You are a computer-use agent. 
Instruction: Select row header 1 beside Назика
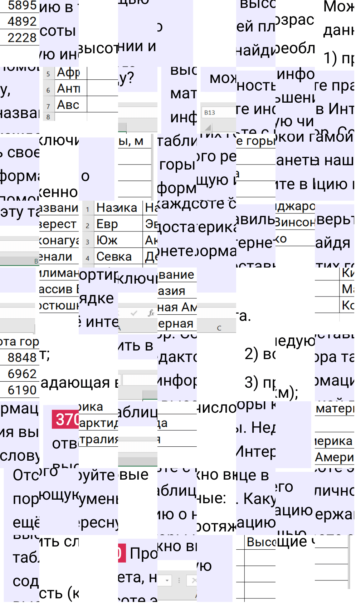click(x=88, y=209)
